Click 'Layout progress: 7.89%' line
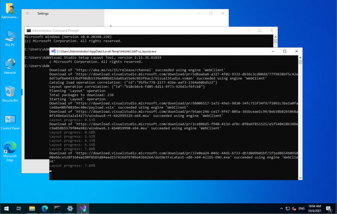This screenshot has width=337, height=214. click(72, 166)
